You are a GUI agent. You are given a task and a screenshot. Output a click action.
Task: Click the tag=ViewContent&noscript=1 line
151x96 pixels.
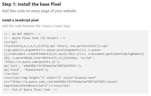tap(37, 86)
